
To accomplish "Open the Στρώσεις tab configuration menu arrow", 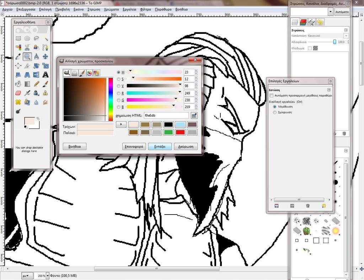I will [x=346, y=30].
